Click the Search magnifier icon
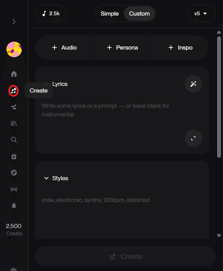Viewport: 223px width, 271px height. click(x=14, y=140)
